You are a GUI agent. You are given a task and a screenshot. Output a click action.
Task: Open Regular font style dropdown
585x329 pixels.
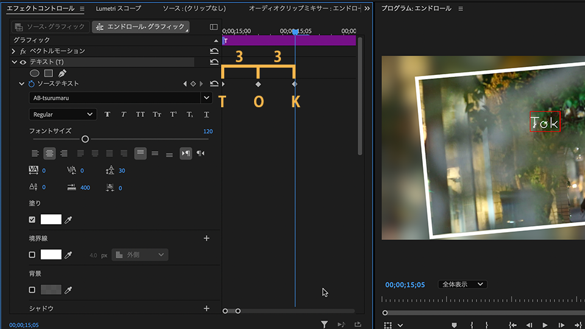(63, 115)
